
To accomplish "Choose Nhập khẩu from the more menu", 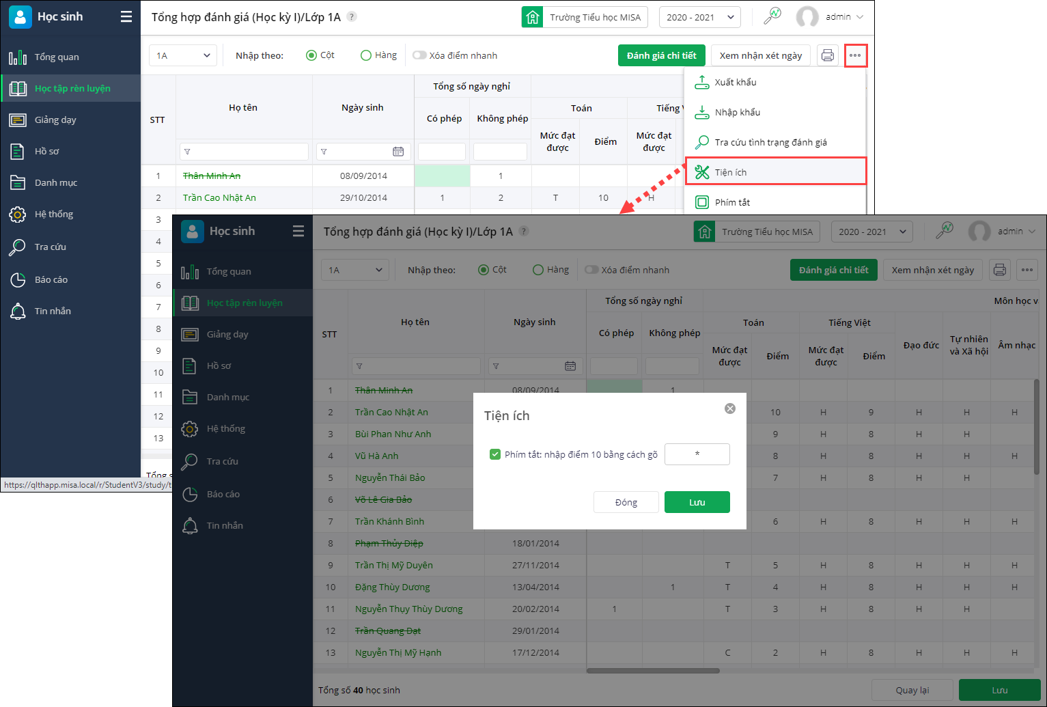I will [775, 112].
